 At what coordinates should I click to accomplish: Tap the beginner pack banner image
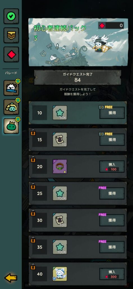[78, 42]
